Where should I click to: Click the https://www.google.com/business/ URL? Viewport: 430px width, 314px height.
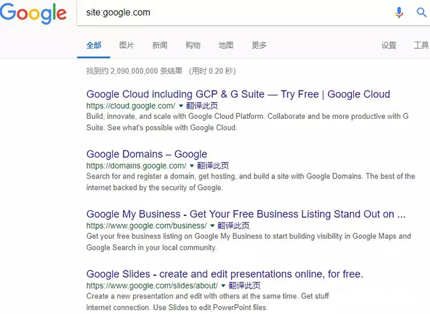pyautogui.click(x=146, y=225)
